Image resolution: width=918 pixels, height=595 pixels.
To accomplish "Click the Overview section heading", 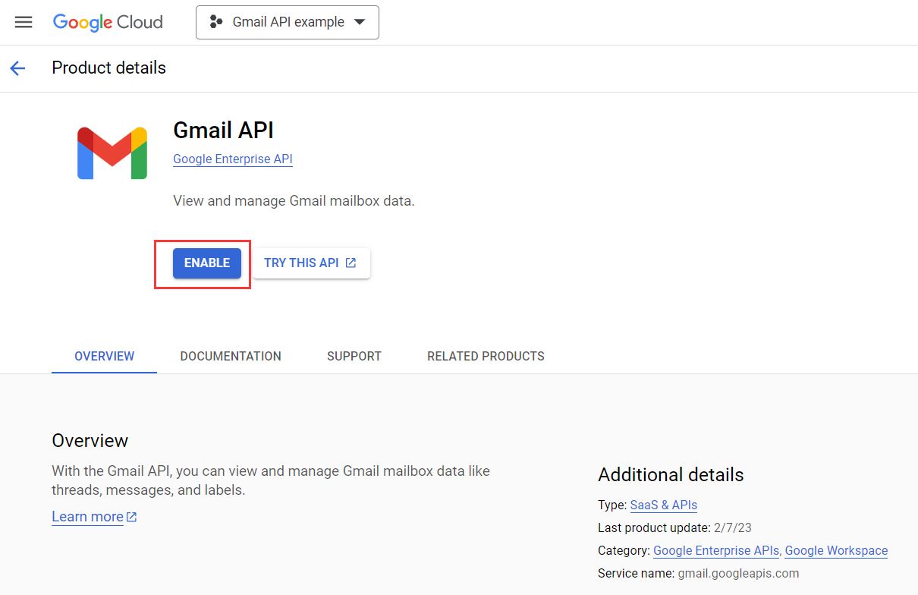I will click(90, 441).
